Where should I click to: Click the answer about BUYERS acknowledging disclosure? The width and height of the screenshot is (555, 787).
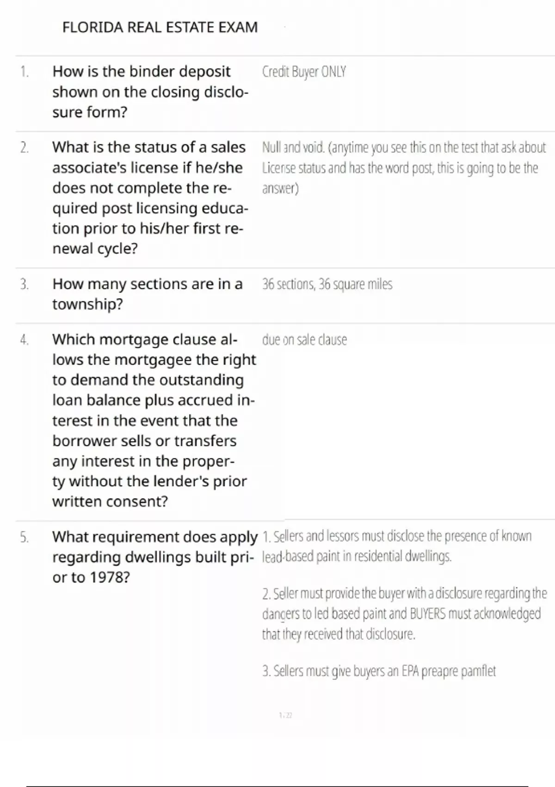pos(404,613)
